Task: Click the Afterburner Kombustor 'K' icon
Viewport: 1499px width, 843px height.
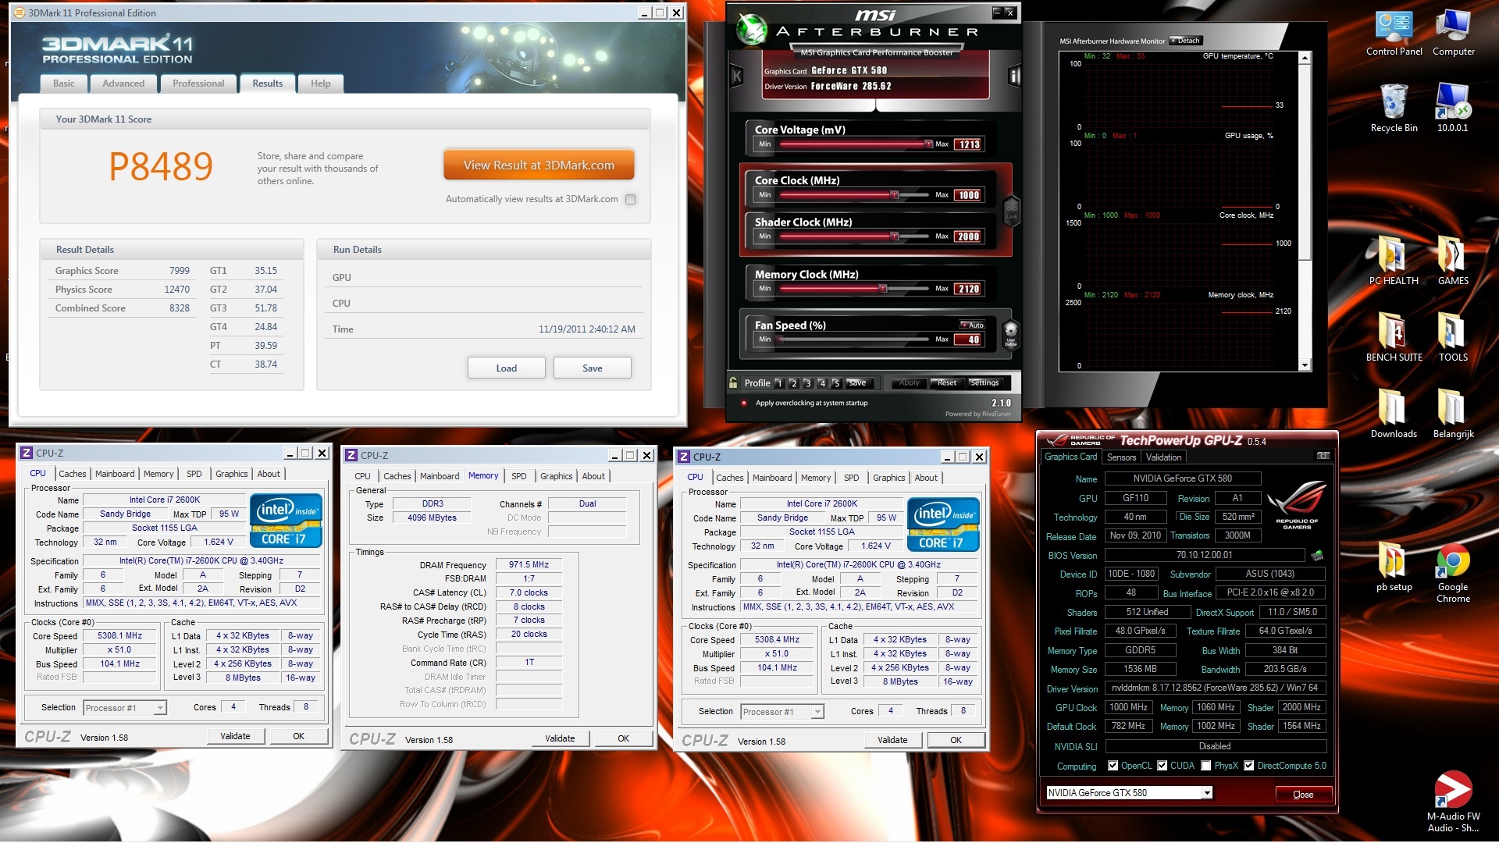Action: pos(736,76)
